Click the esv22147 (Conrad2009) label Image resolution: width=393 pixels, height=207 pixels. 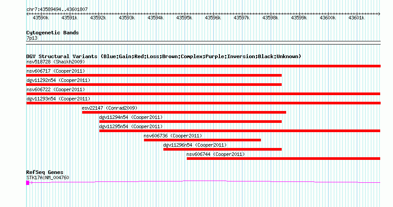tap(110, 108)
